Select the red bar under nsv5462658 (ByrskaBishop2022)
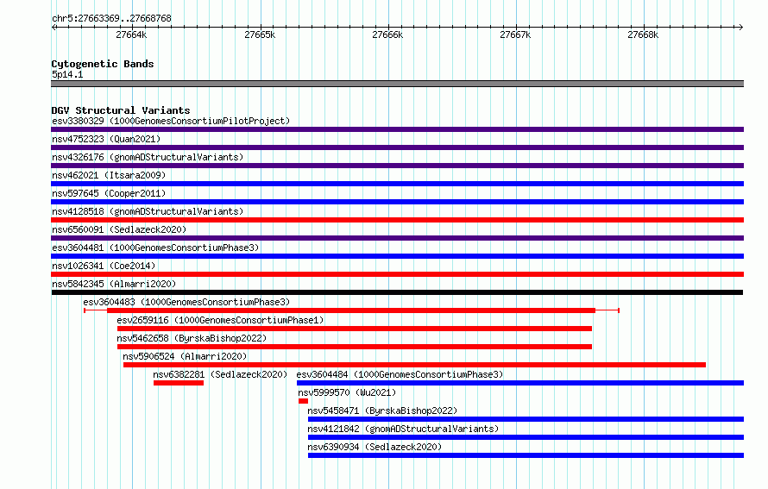The height and width of the screenshot is (489, 768). pyautogui.click(x=355, y=347)
